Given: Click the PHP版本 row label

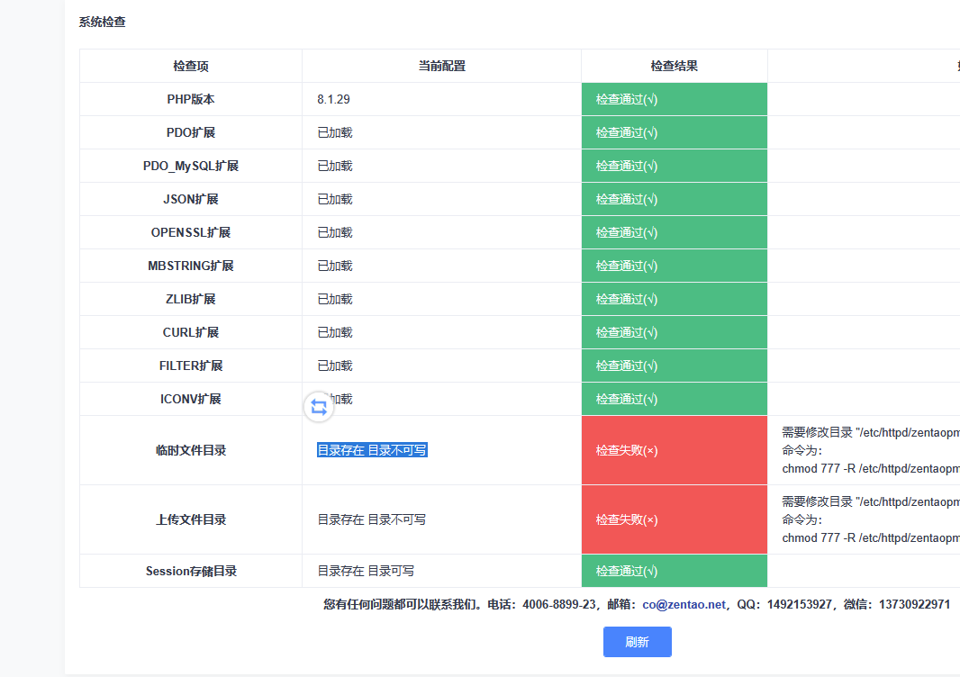Looking at the screenshot, I should [x=191, y=99].
